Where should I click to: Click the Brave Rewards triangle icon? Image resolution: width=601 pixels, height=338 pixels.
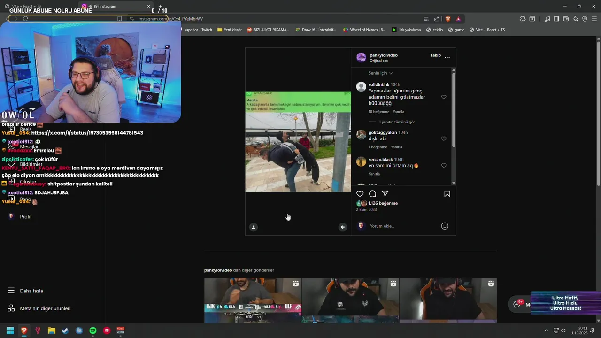458,19
